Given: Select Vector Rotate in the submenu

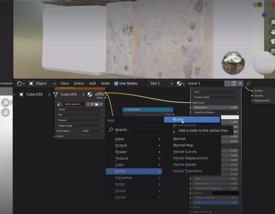Looking at the screenshot, I should click(192, 165).
